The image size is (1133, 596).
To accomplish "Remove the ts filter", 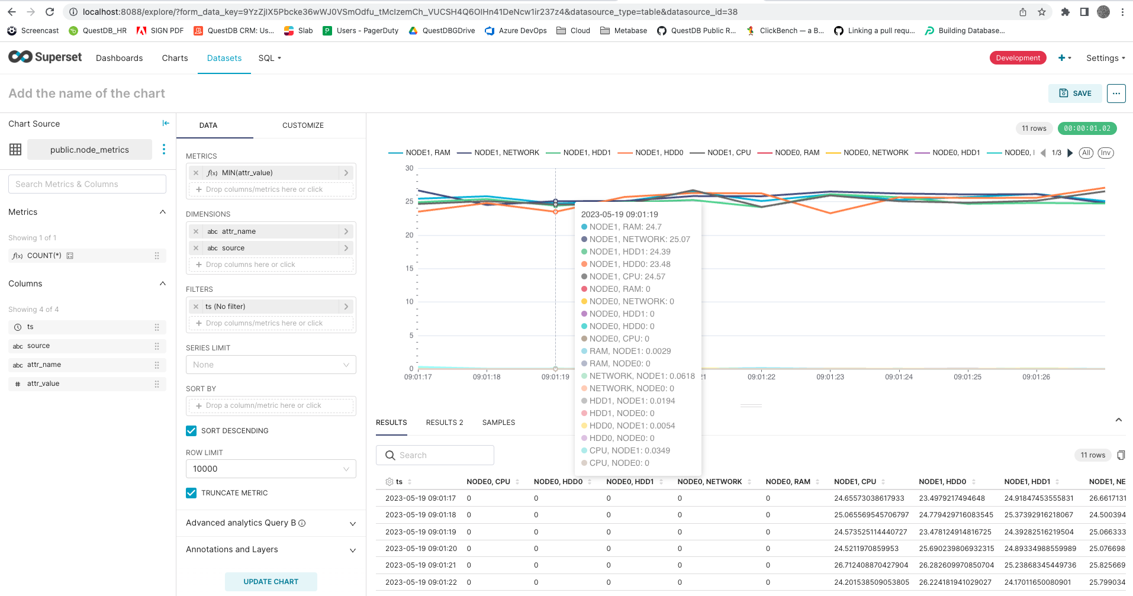I will 196,307.
